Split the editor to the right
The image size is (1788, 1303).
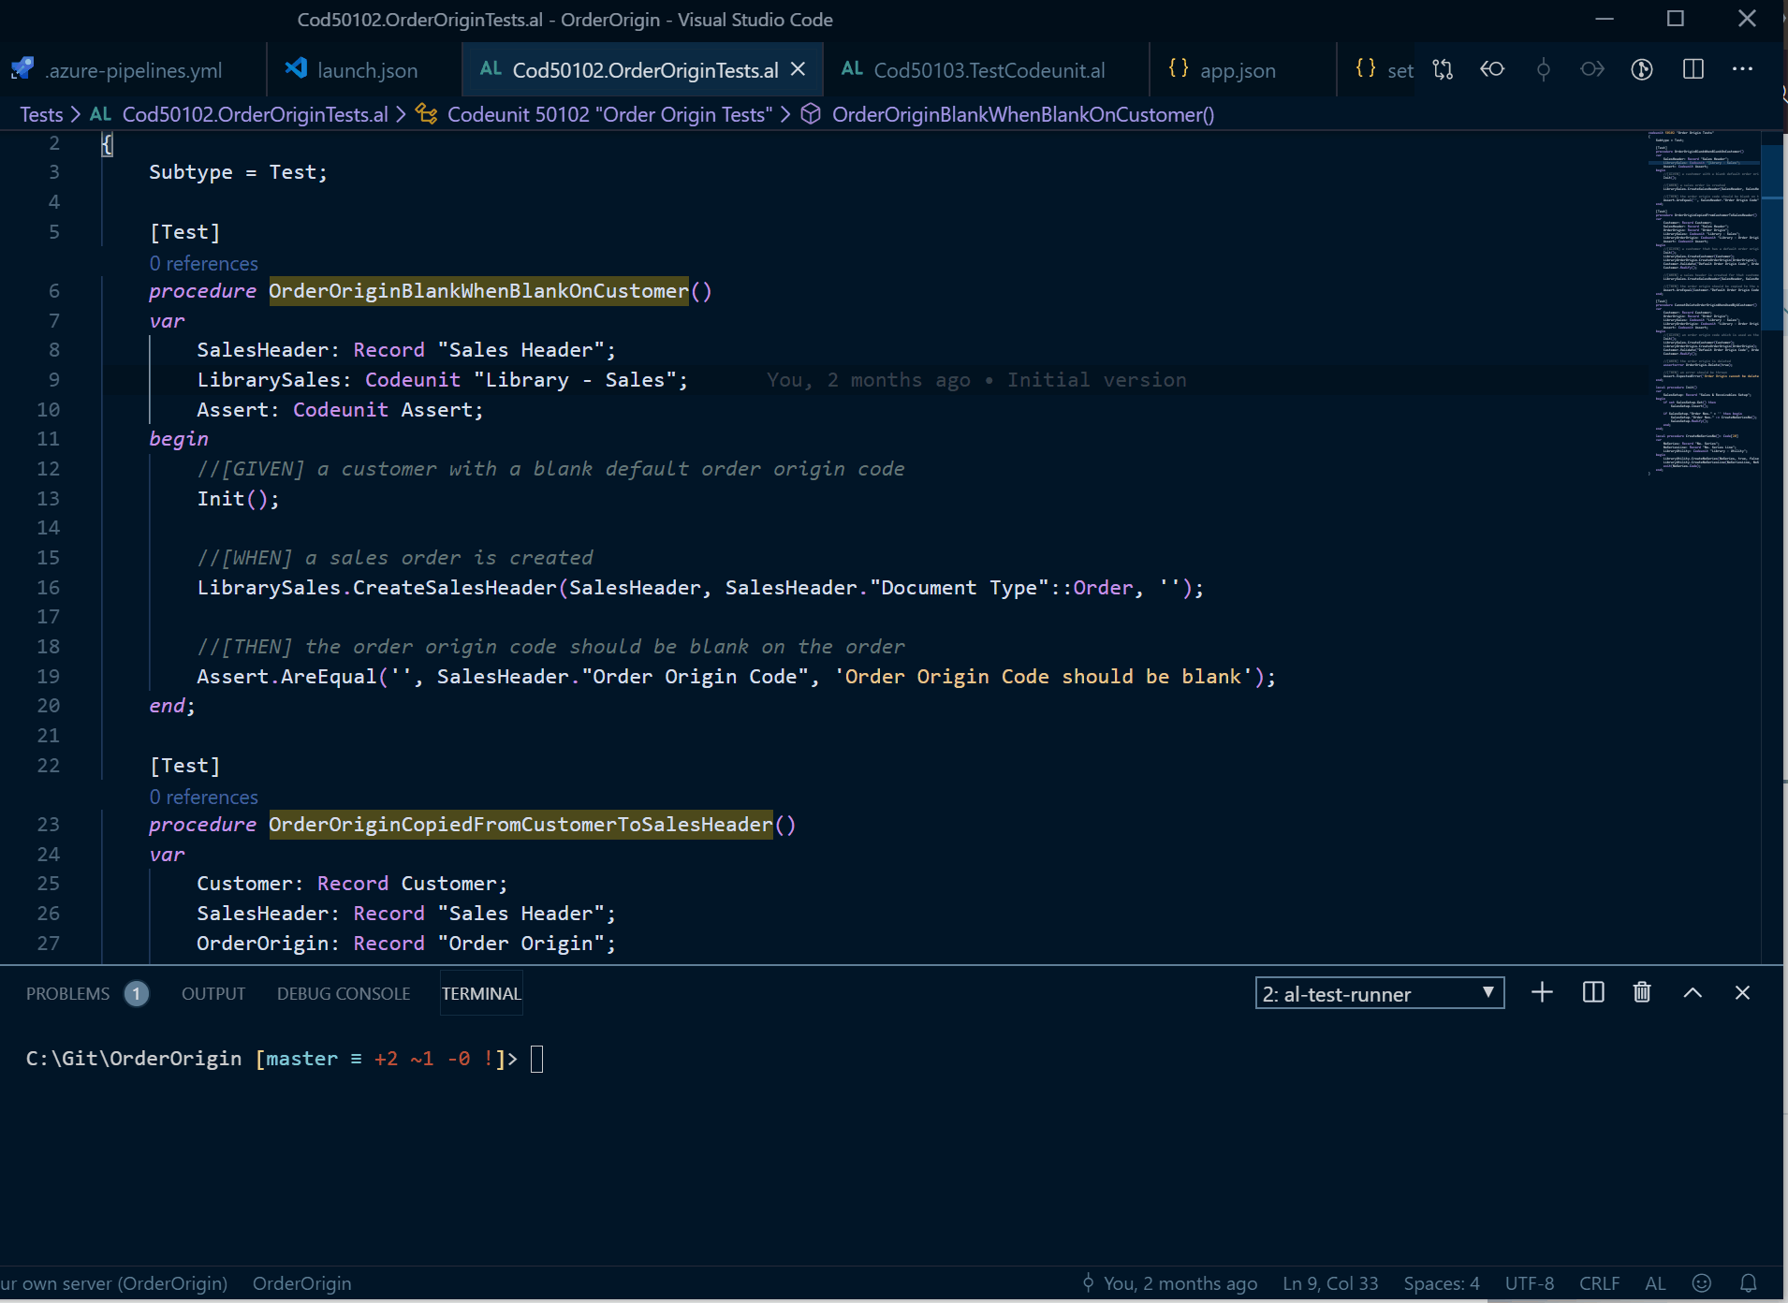[x=1693, y=69]
